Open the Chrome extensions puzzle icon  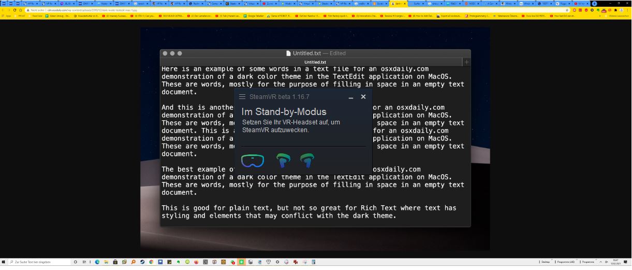[615, 10]
